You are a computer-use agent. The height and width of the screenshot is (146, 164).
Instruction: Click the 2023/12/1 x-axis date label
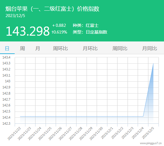(x=107, y=133)
